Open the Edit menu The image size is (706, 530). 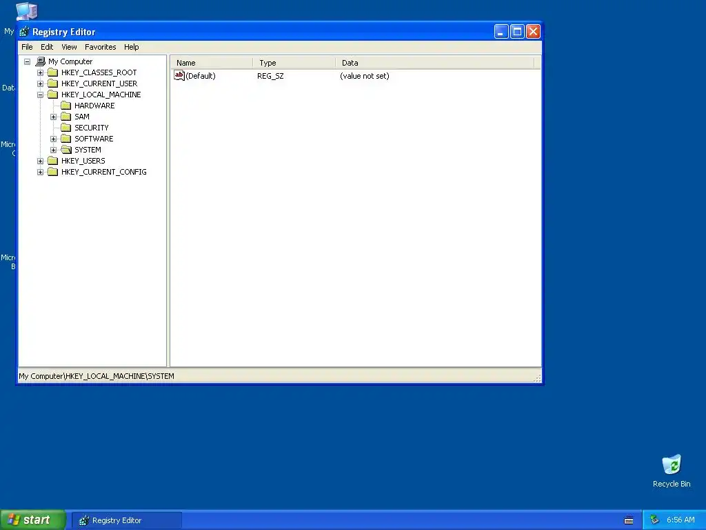coord(47,47)
